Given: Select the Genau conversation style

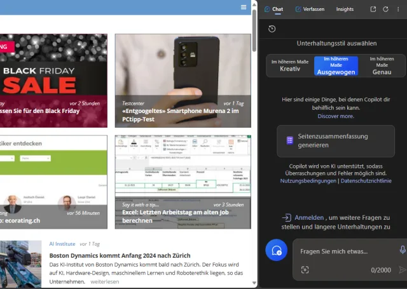Looking at the screenshot, I should coord(382,66).
